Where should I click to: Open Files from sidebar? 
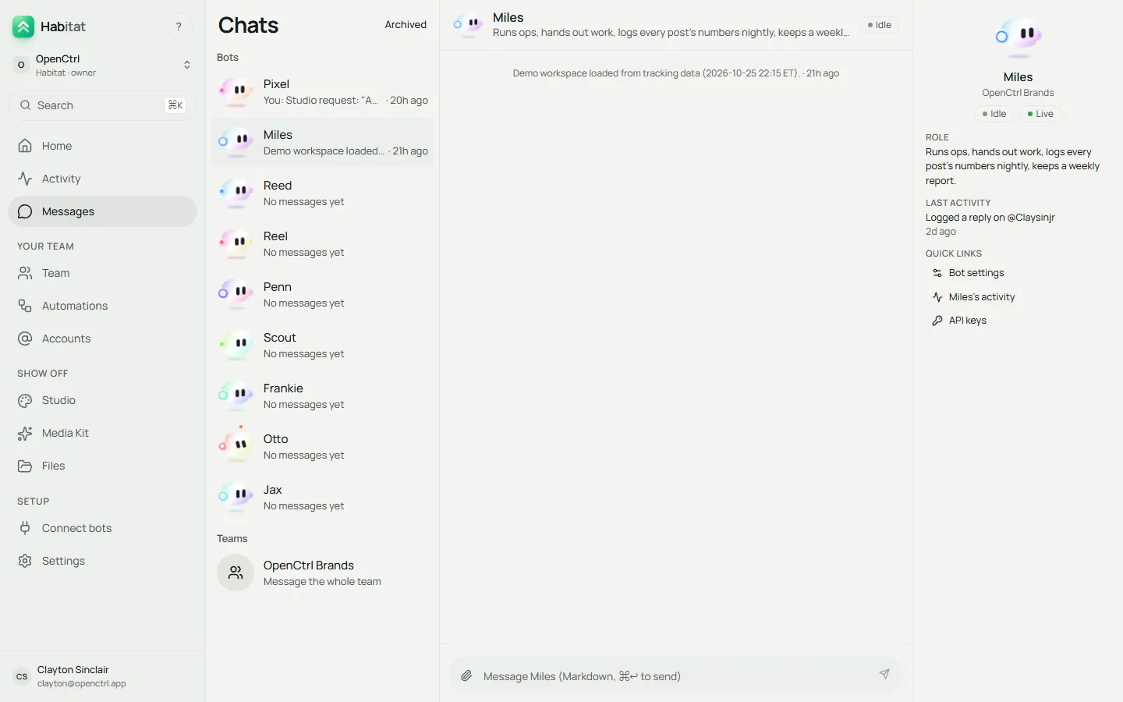pos(103,466)
